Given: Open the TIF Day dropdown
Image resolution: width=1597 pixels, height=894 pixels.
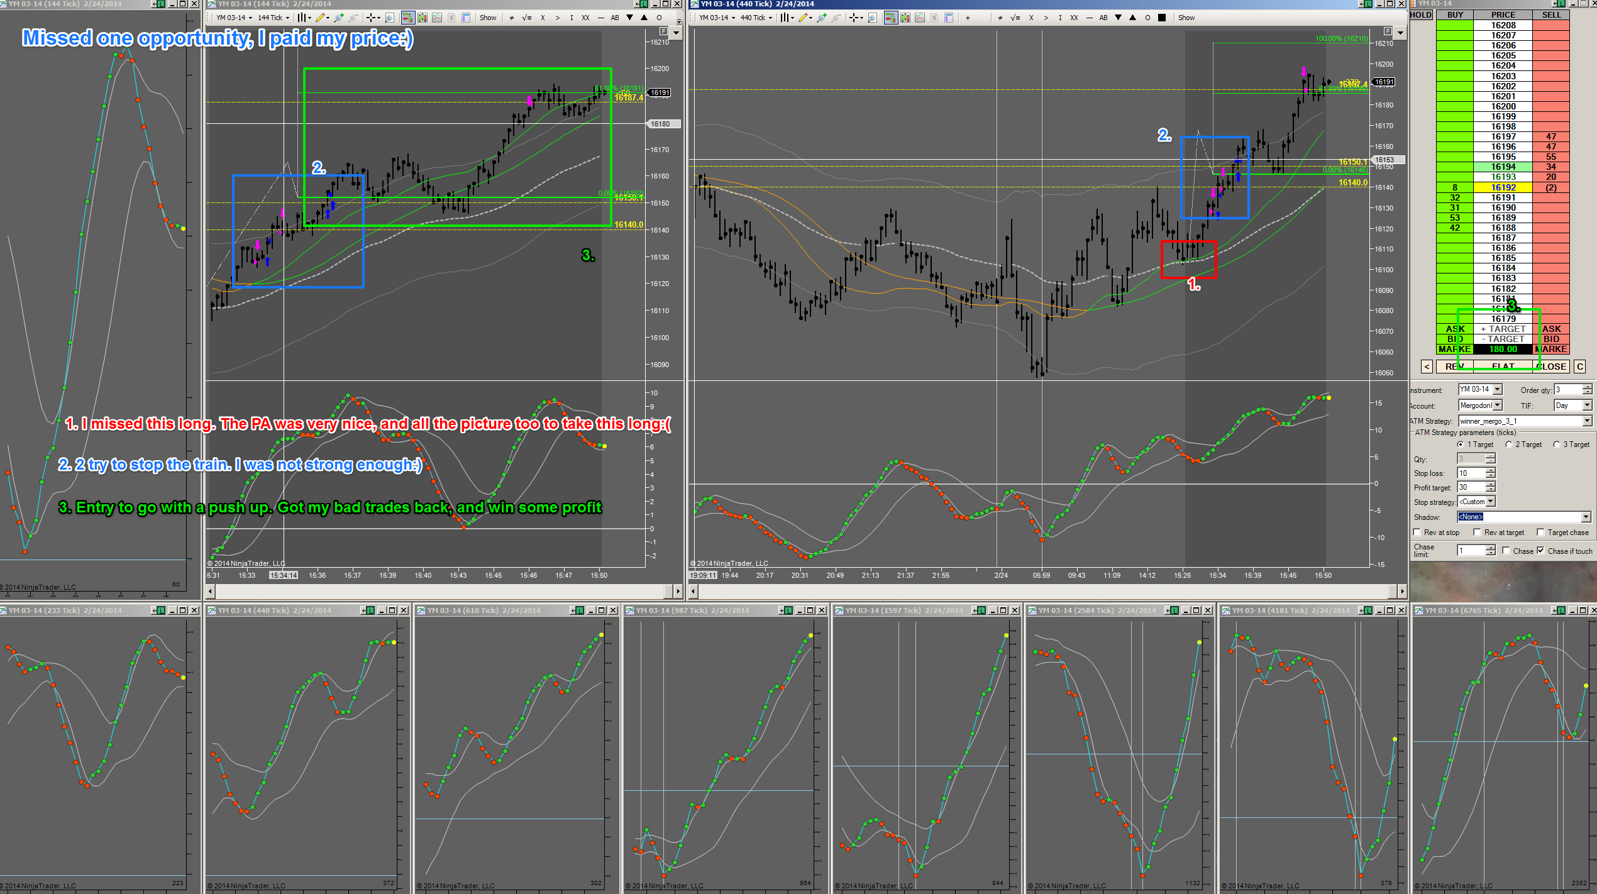Looking at the screenshot, I should [1587, 406].
